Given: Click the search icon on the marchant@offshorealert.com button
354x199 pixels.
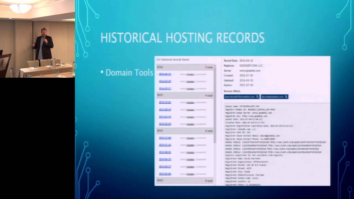Looking at the screenshot, I should (x=257, y=97).
